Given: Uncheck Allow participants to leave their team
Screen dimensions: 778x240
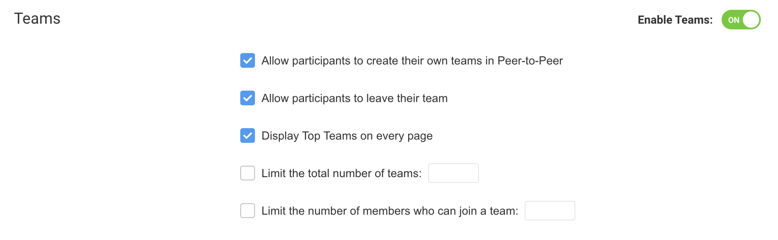Looking at the screenshot, I should 248,98.
